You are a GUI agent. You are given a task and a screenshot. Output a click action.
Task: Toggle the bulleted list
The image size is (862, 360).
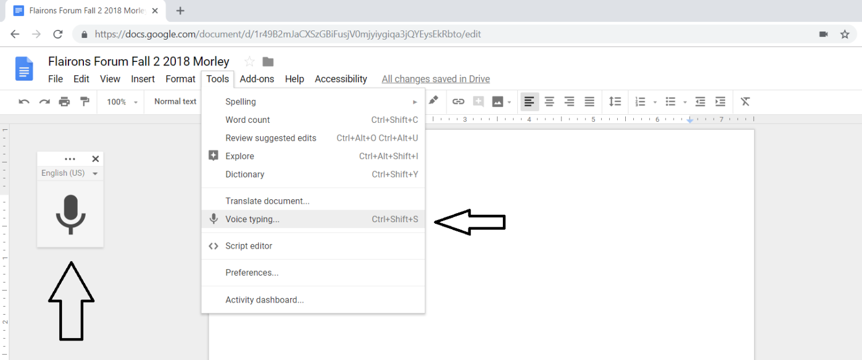point(670,102)
